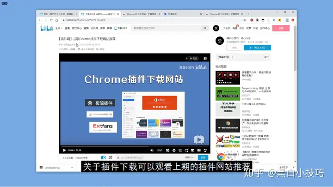Screen dimensions: 333x187
Task: Switch to last Chrome 网上应用店 tab
Action: 224,14
